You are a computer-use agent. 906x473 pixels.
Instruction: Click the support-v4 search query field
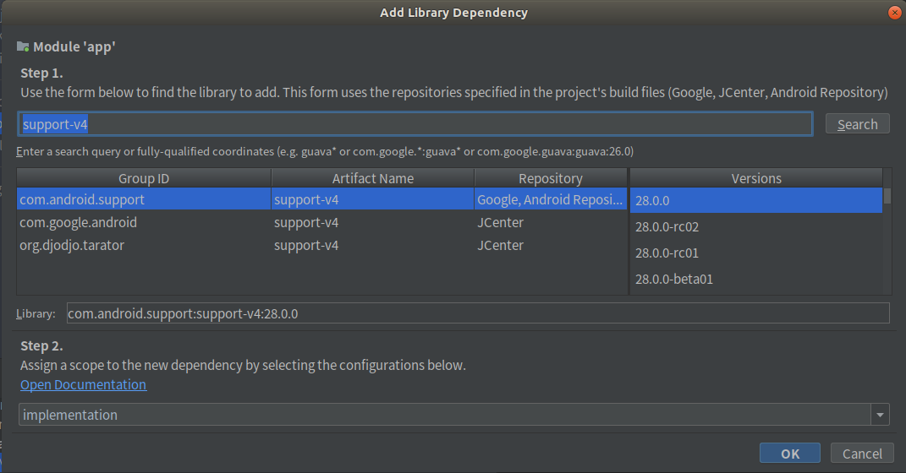click(415, 124)
